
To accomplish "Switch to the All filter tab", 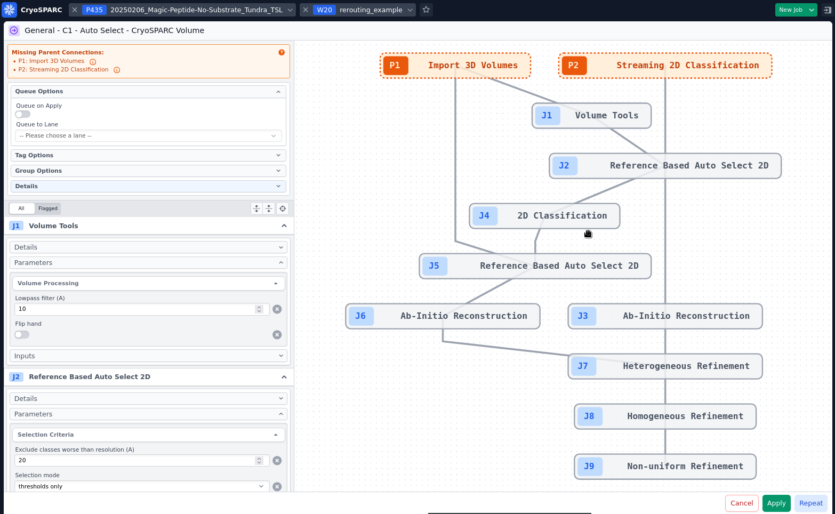I will click(21, 208).
